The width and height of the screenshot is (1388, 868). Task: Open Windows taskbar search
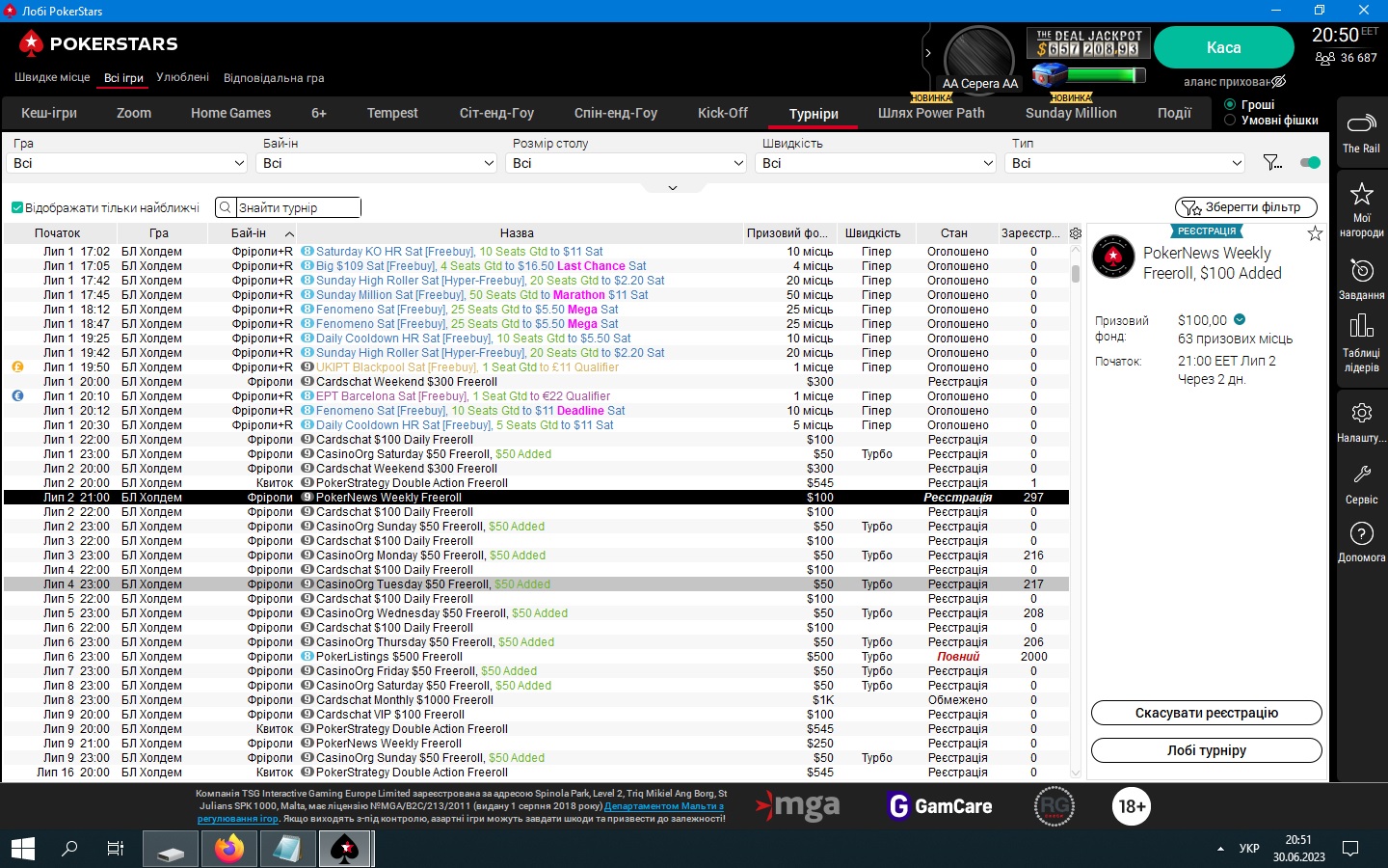click(69, 849)
